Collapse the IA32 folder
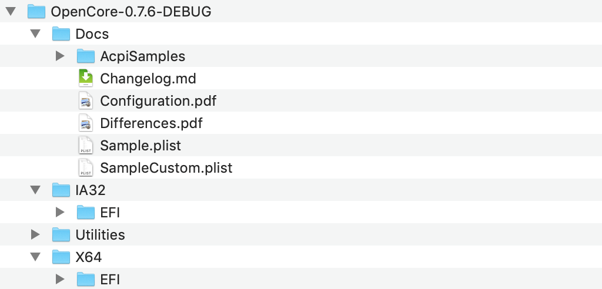 point(35,190)
